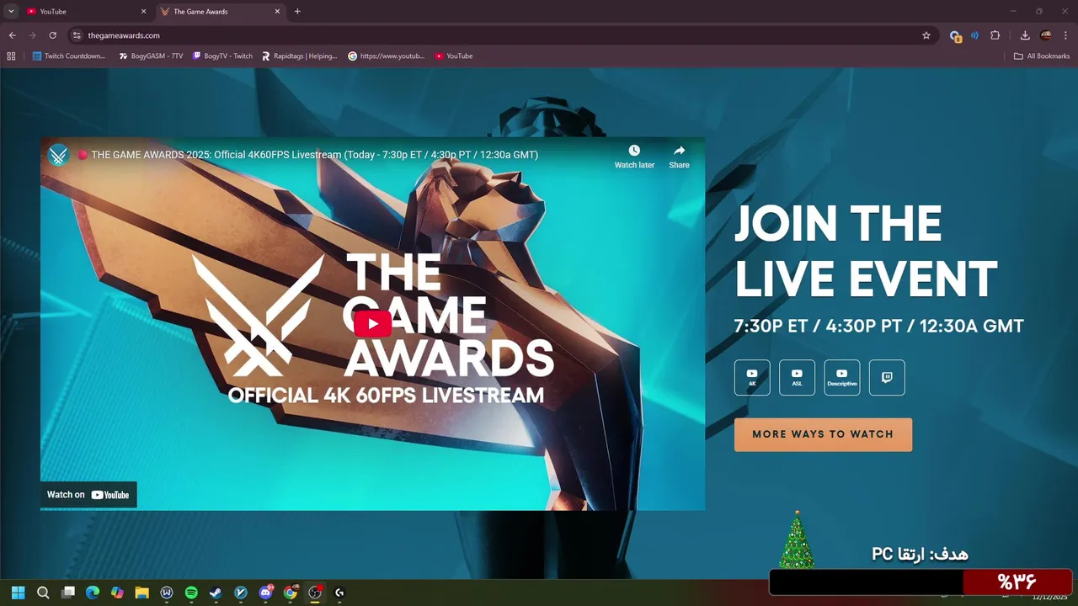Bookmark this page with the star icon

pos(926,35)
